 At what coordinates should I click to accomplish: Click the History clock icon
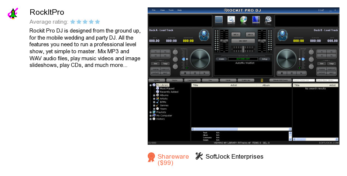154,119
